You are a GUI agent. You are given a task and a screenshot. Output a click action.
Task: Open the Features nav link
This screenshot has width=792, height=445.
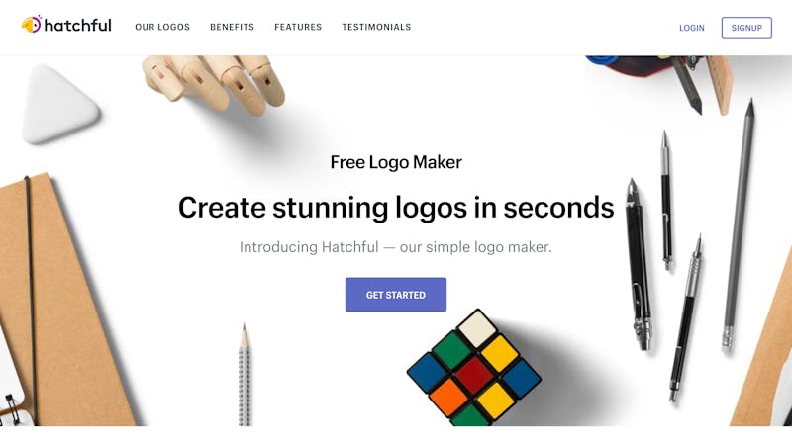point(298,27)
